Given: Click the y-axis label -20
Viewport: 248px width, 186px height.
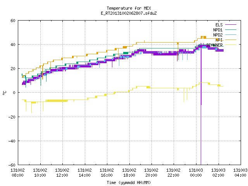Looking at the screenshot, I should [x=12, y=117].
